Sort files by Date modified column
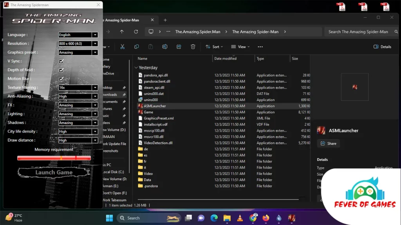Viewport: 401px width, 225px height. click(x=225, y=59)
